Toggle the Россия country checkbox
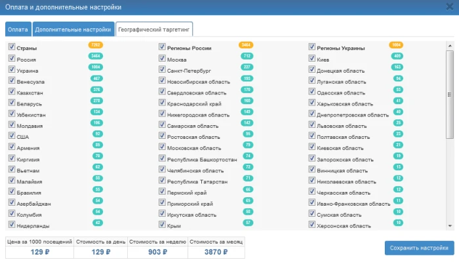459x264 pixels. click(12, 58)
